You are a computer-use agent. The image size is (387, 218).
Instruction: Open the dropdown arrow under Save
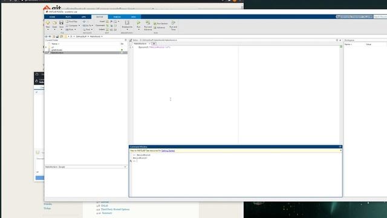[x=61, y=30]
